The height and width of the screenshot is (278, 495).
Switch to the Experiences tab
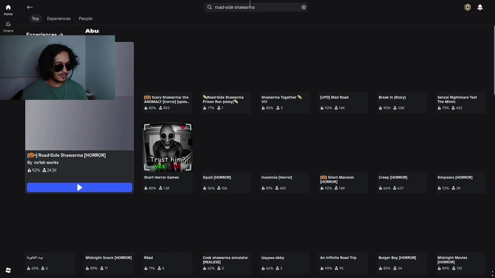59,19
